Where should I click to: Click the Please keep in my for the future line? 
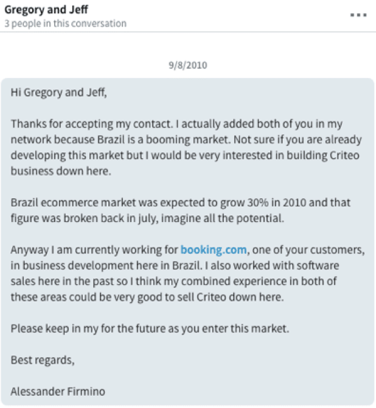tap(150, 329)
